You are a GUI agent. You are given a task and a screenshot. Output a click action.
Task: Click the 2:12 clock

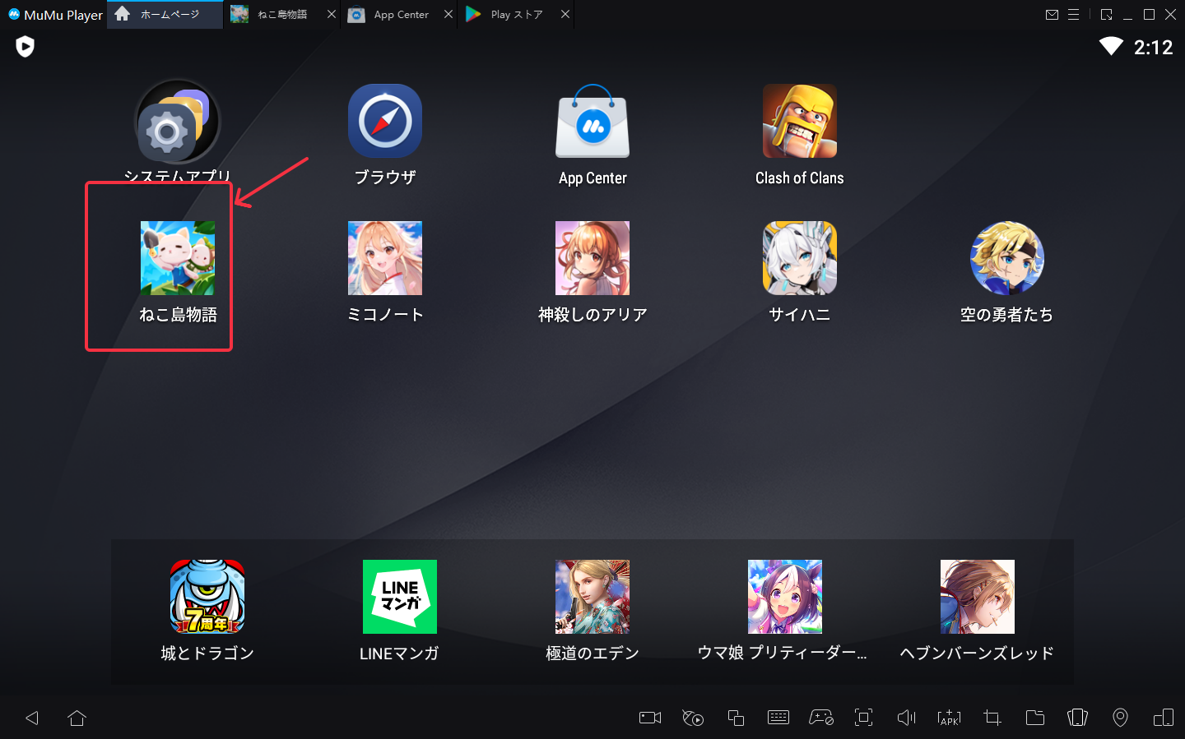(x=1153, y=48)
